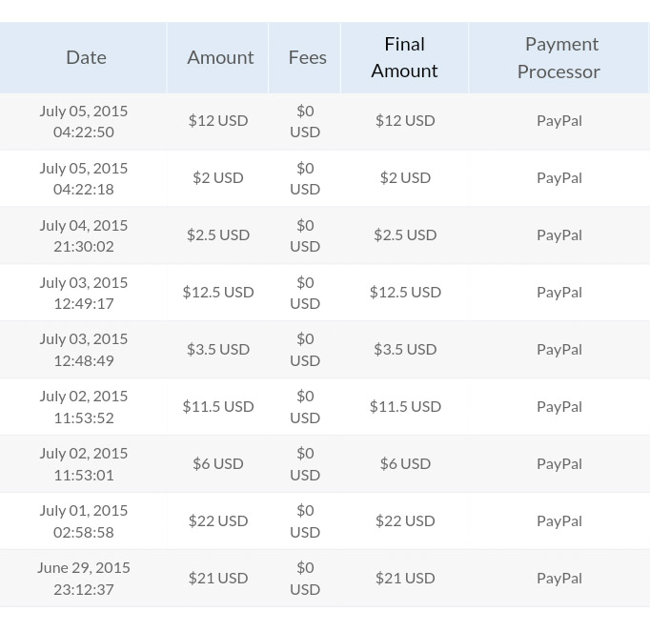
Task: Click the July 01, 2015 02:58:58 date
Action: click(x=84, y=520)
